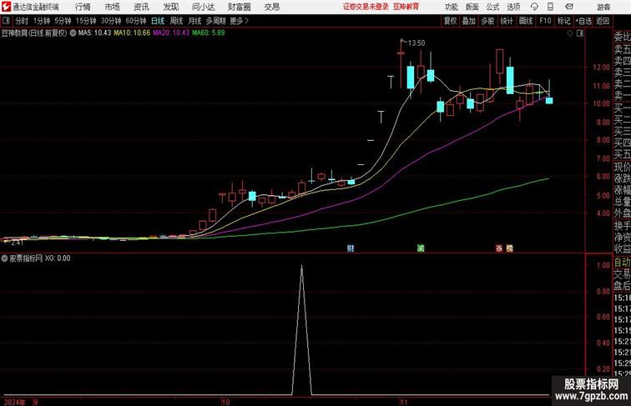The image size is (631, 406).
Task: Click the 2.41 low price label
Action: [17, 243]
